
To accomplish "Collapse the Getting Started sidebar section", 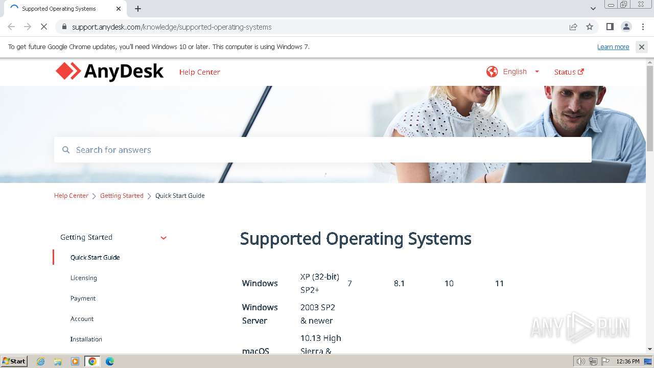I will click(x=163, y=238).
